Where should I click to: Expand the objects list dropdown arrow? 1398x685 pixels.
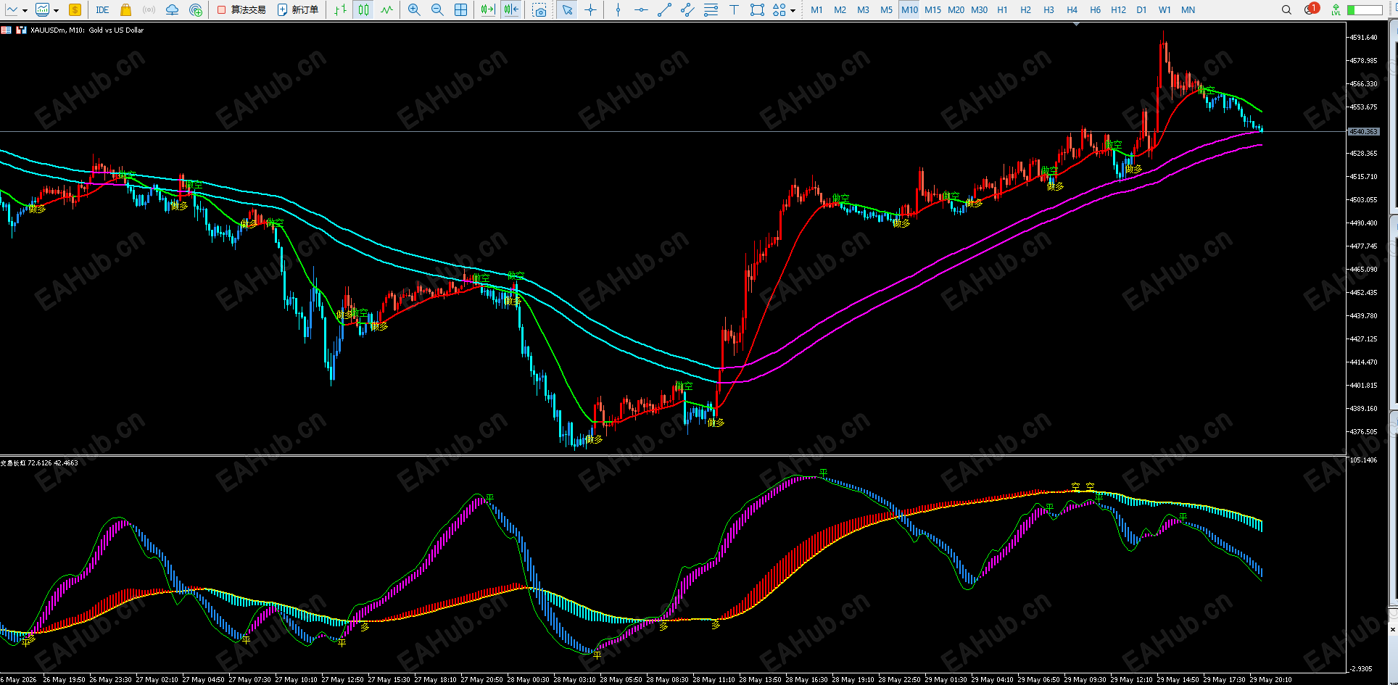tap(793, 10)
